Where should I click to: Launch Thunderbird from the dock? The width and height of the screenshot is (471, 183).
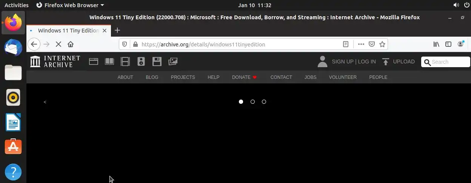point(13,48)
